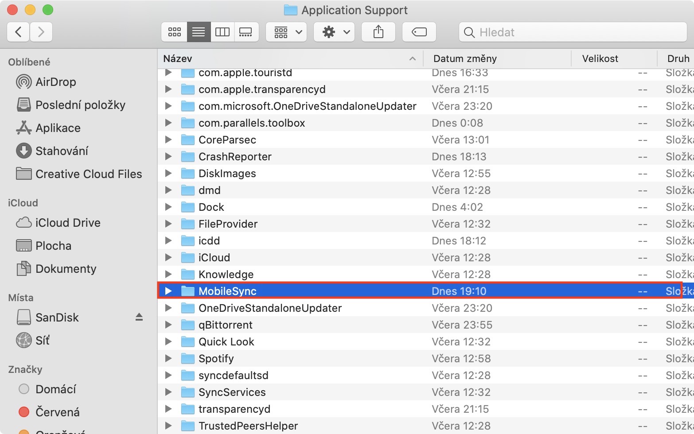Open the group-by arrangement dropdown
This screenshot has width=694, height=434.
pos(286,32)
